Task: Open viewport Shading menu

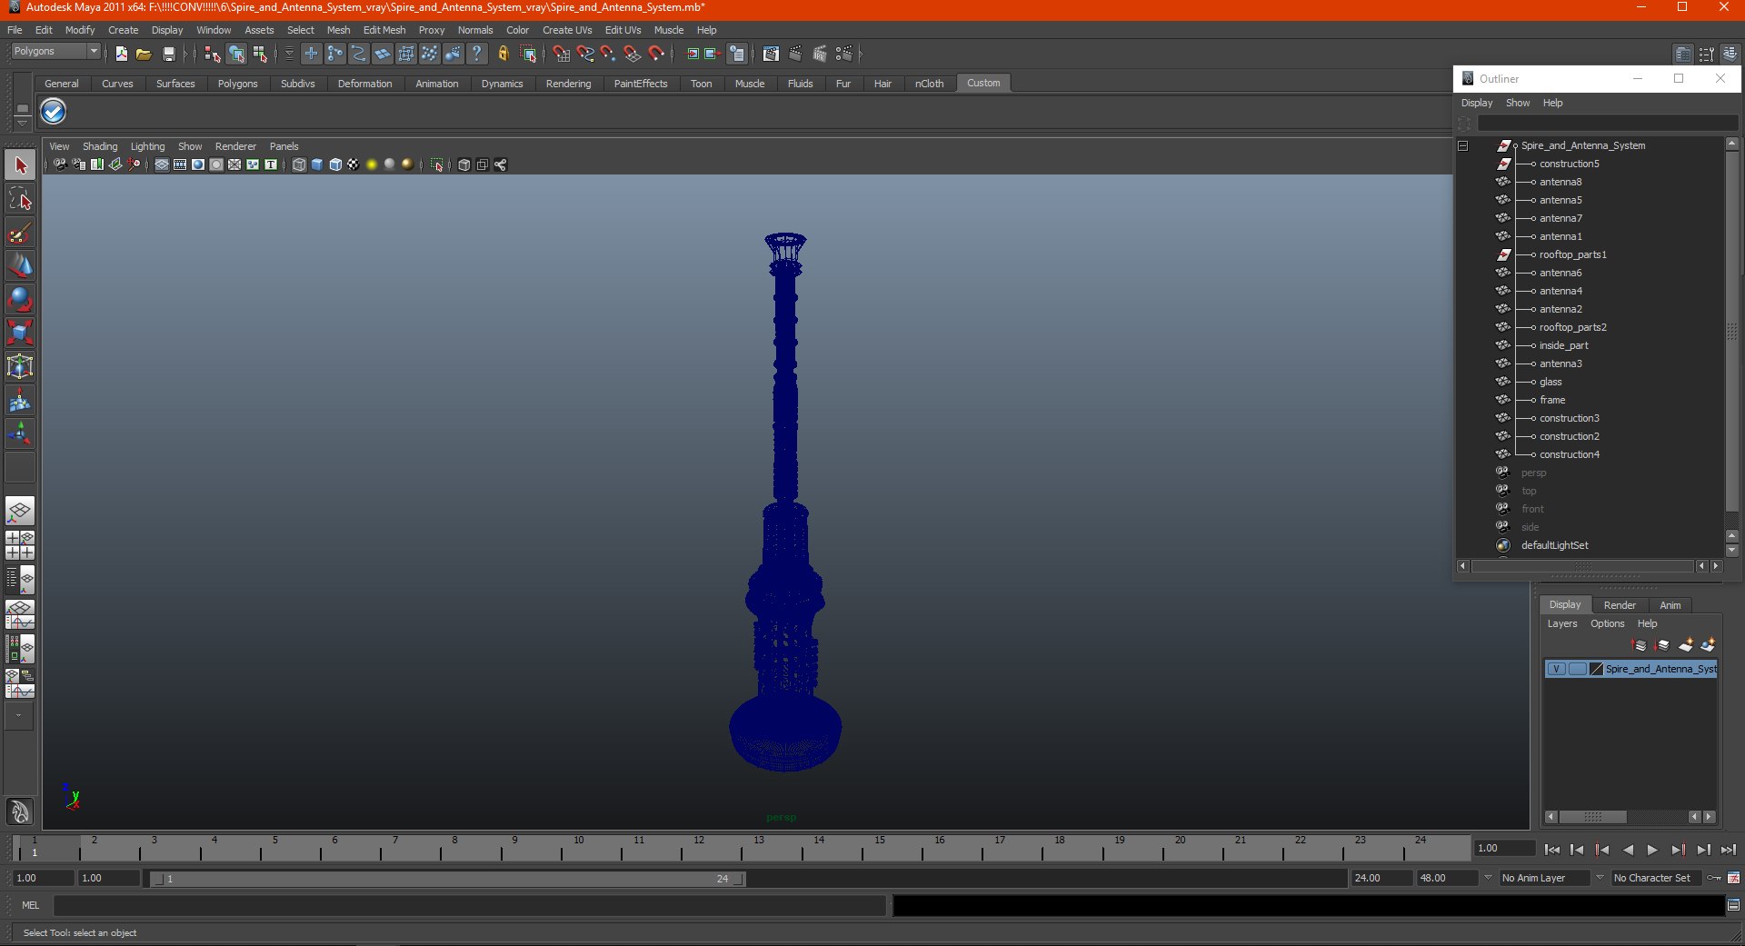Action: pos(100,146)
